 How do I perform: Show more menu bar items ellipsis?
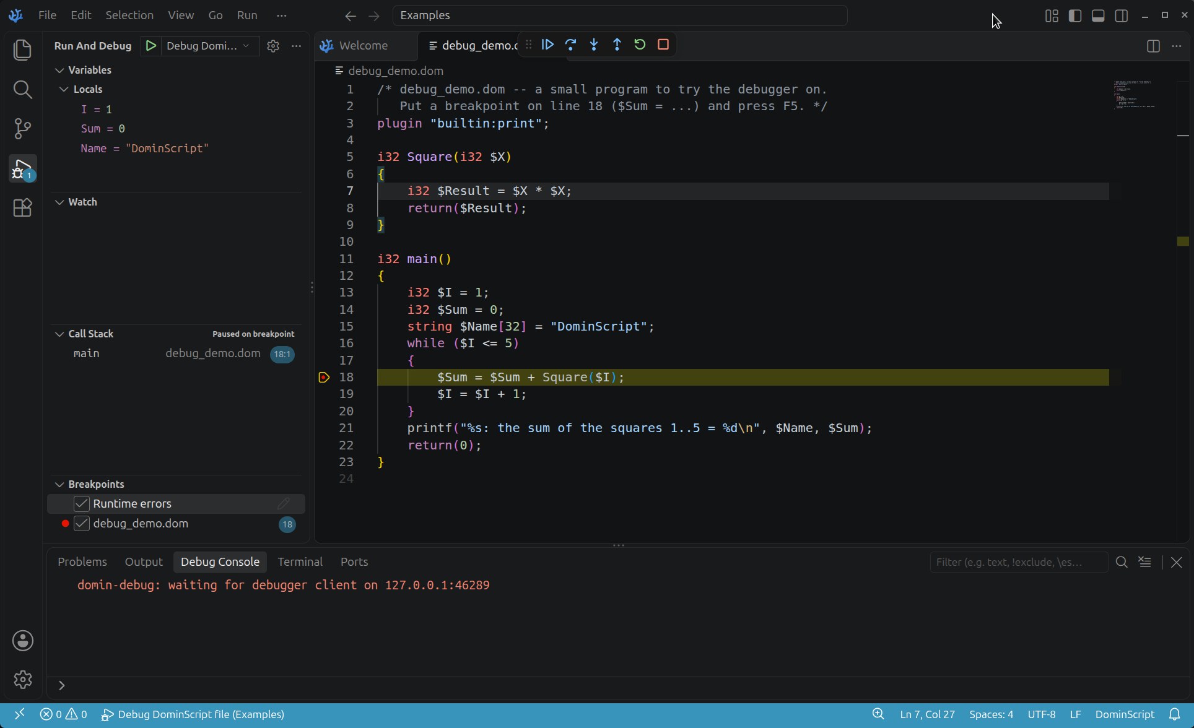[282, 15]
